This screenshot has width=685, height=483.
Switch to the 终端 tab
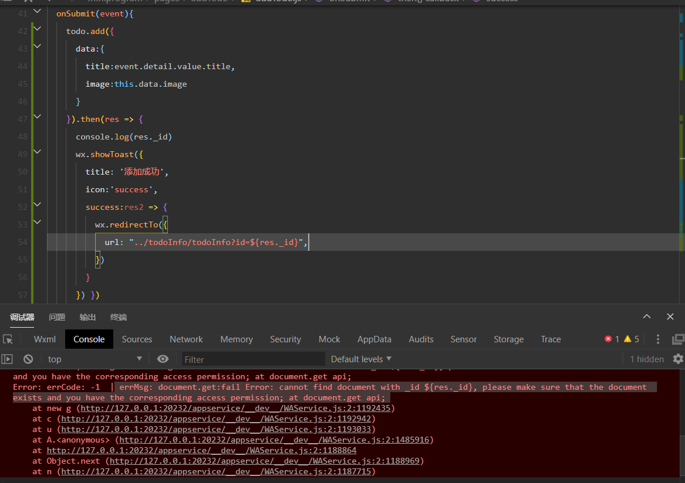(119, 317)
